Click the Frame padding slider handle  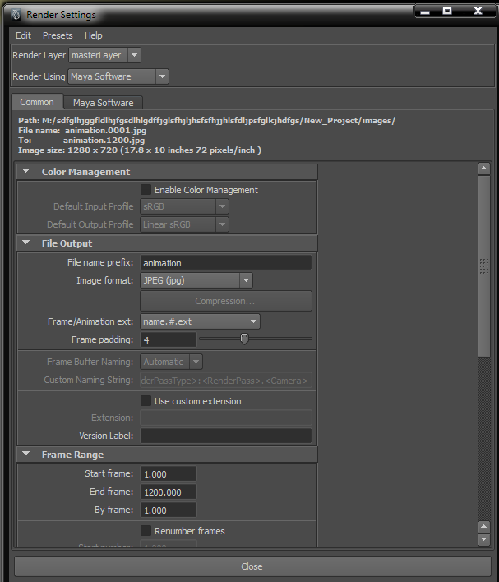(244, 339)
